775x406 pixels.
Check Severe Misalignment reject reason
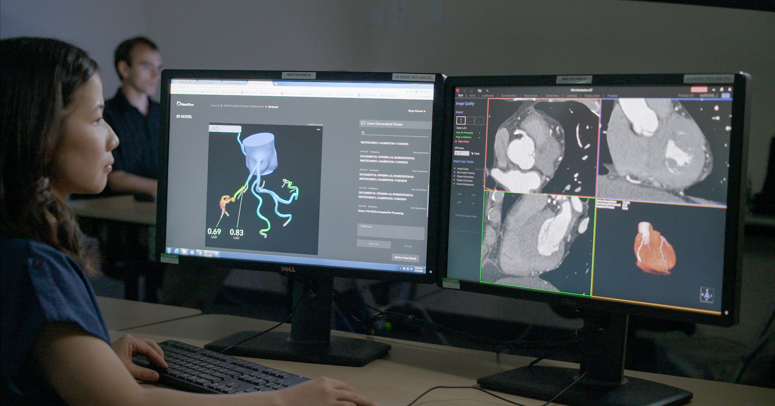455,184
